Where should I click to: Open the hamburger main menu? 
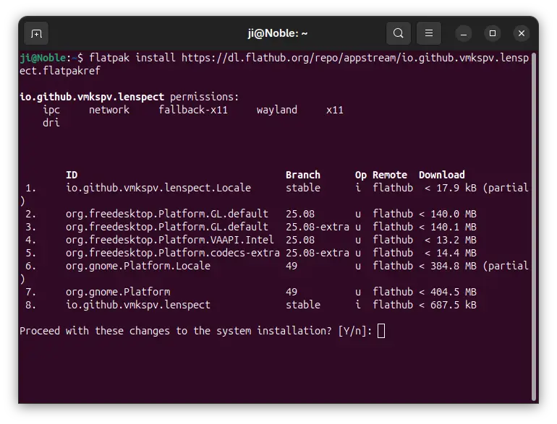[428, 33]
